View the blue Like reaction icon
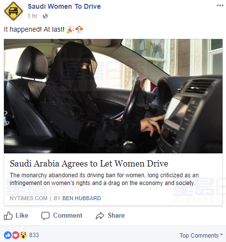Screen dimensions: 226x242 pos(8,235)
